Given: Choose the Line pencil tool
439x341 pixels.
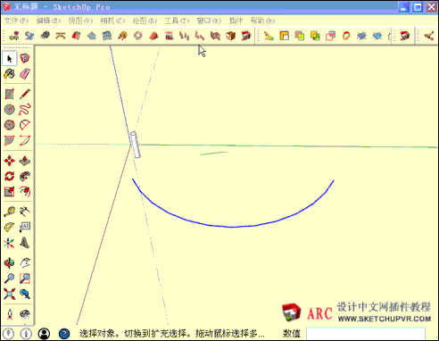Looking at the screenshot, I should 25,94.
